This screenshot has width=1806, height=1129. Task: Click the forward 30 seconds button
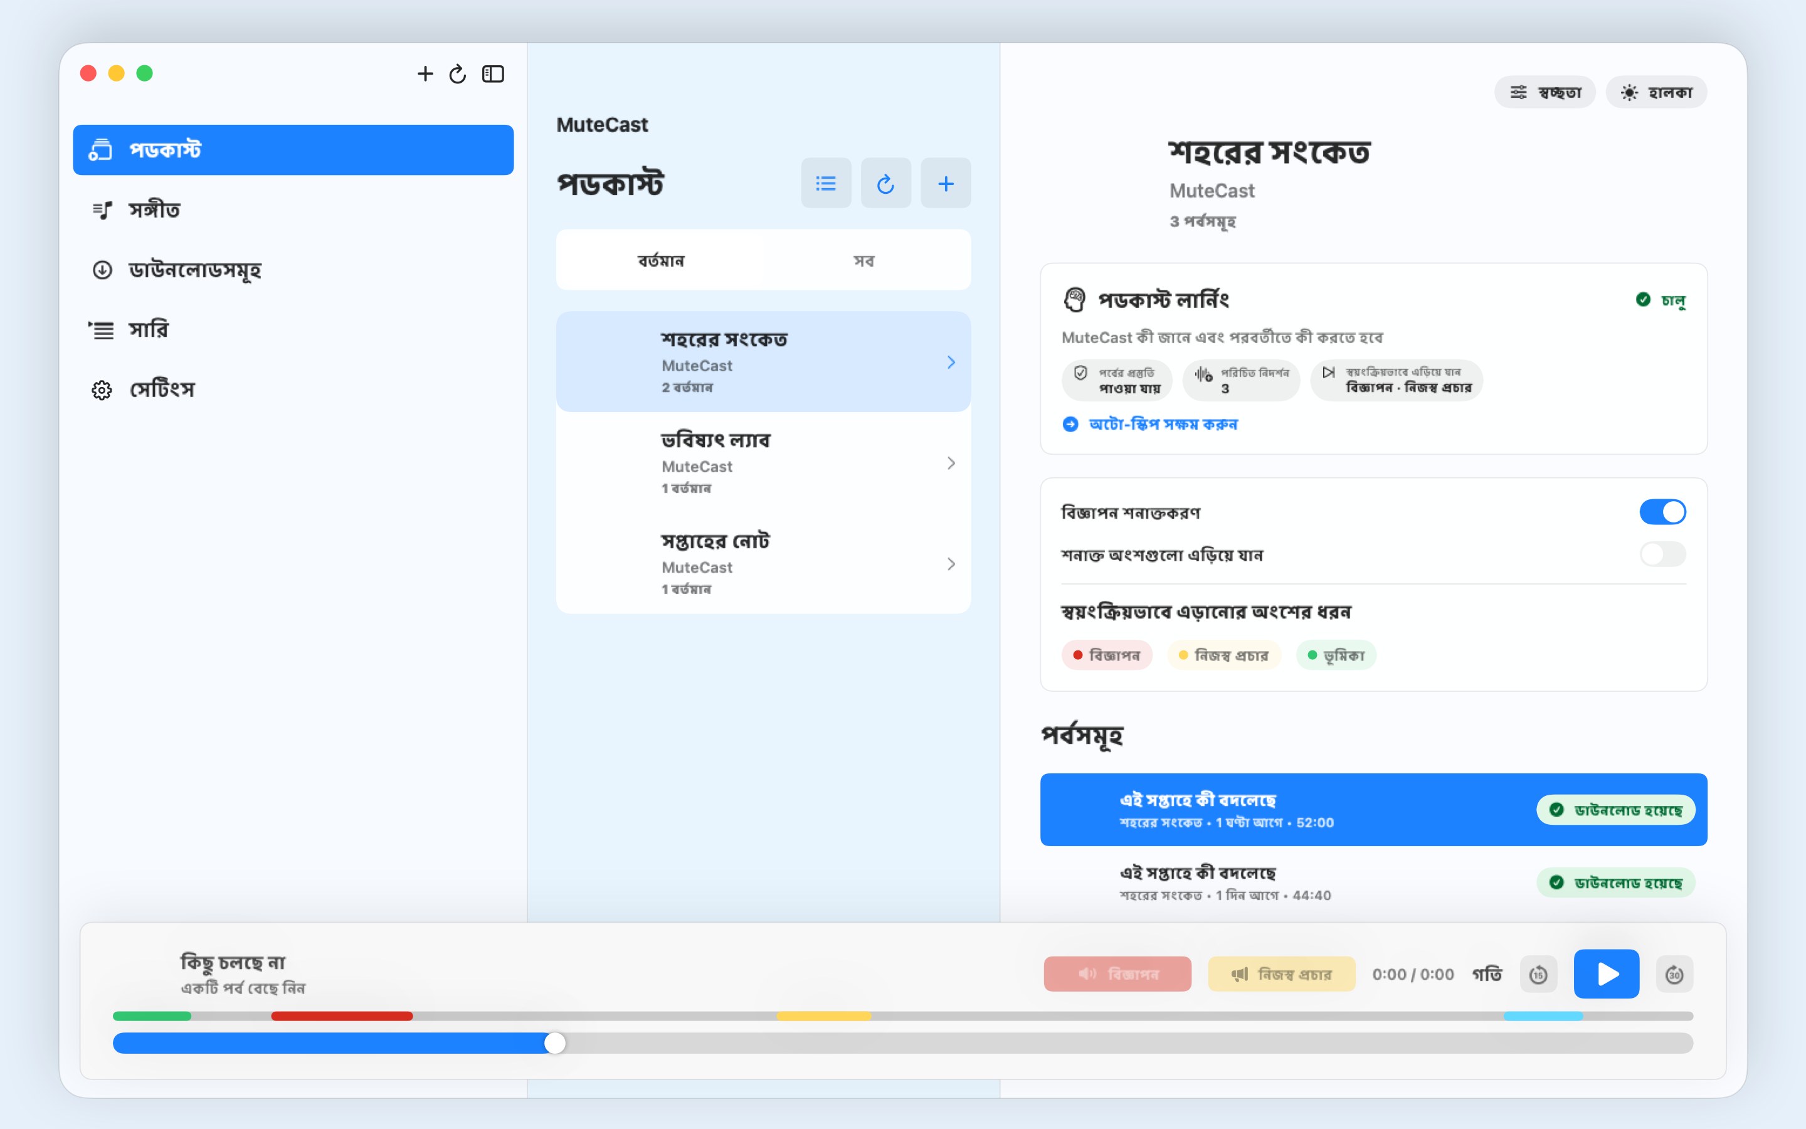pos(1675,973)
